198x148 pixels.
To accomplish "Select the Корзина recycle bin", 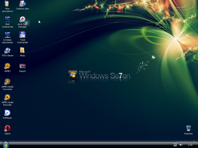I will tap(188, 128).
